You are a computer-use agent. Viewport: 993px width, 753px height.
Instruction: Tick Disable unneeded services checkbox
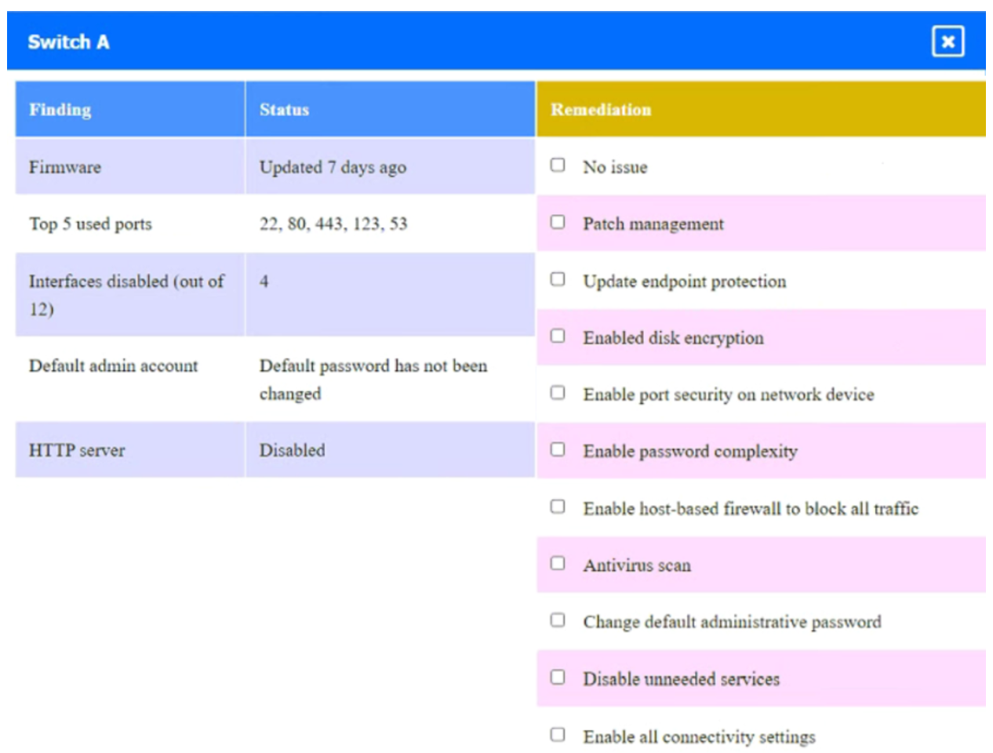coord(558,677)
